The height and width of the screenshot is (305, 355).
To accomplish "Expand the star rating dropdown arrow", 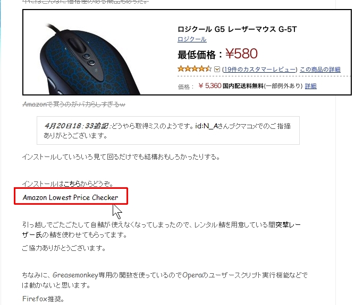I will pos(217,69).
